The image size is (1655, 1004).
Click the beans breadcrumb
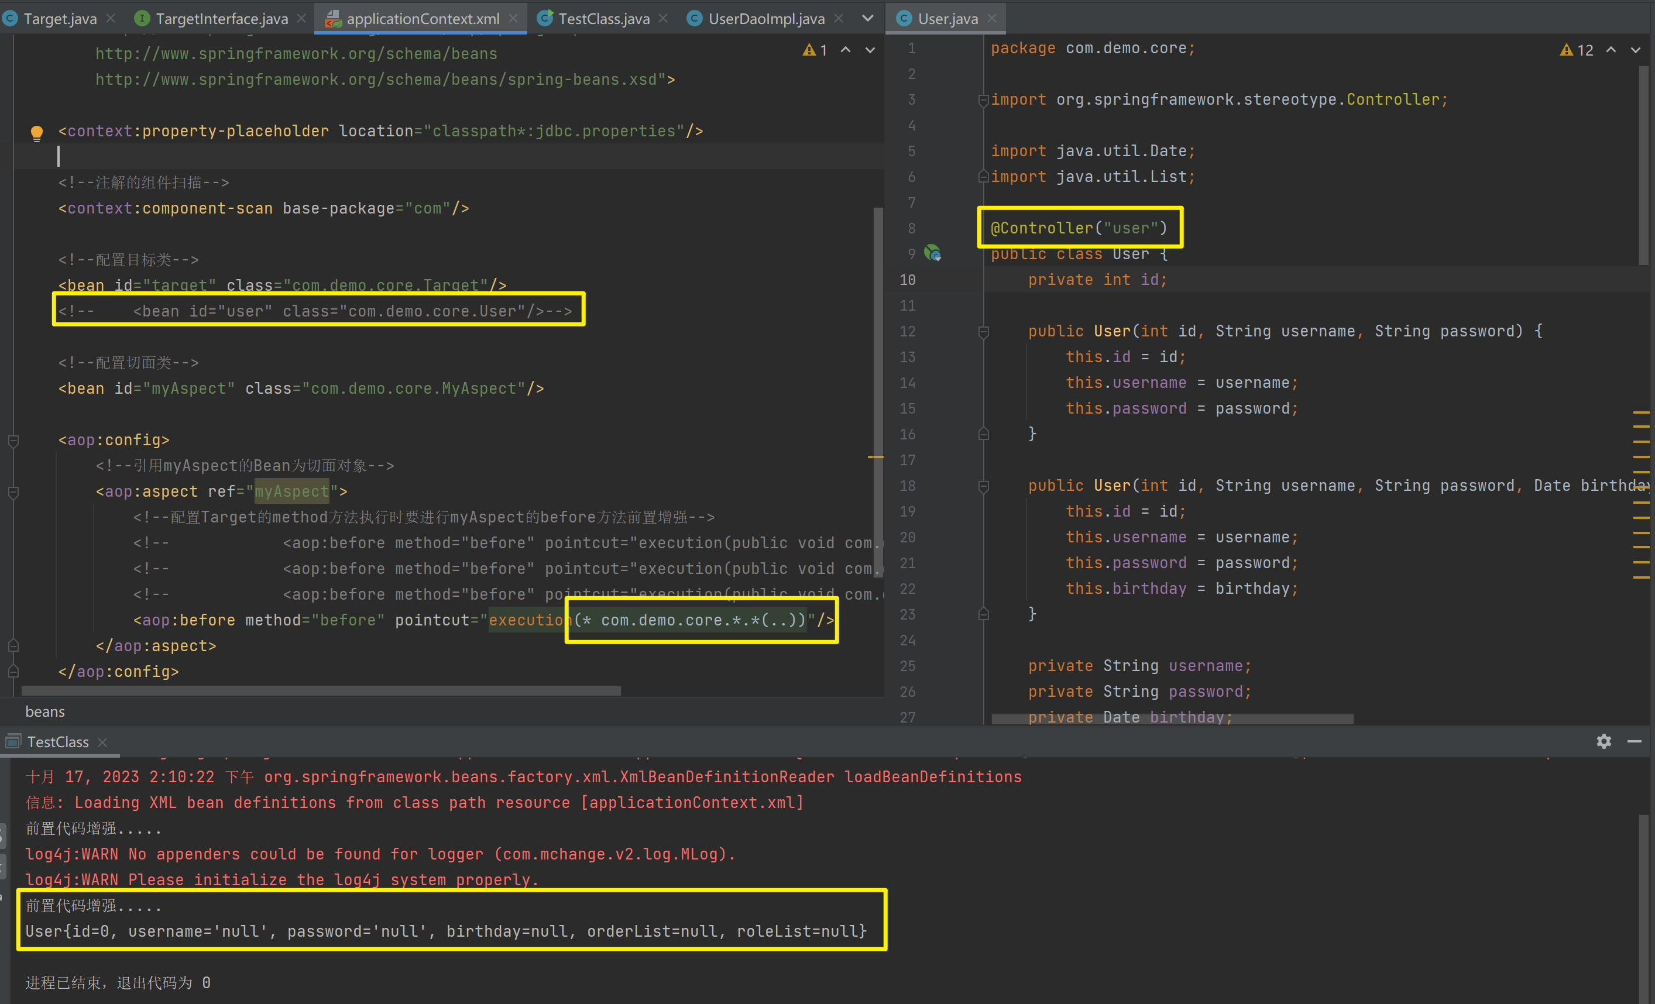point(45,711)
